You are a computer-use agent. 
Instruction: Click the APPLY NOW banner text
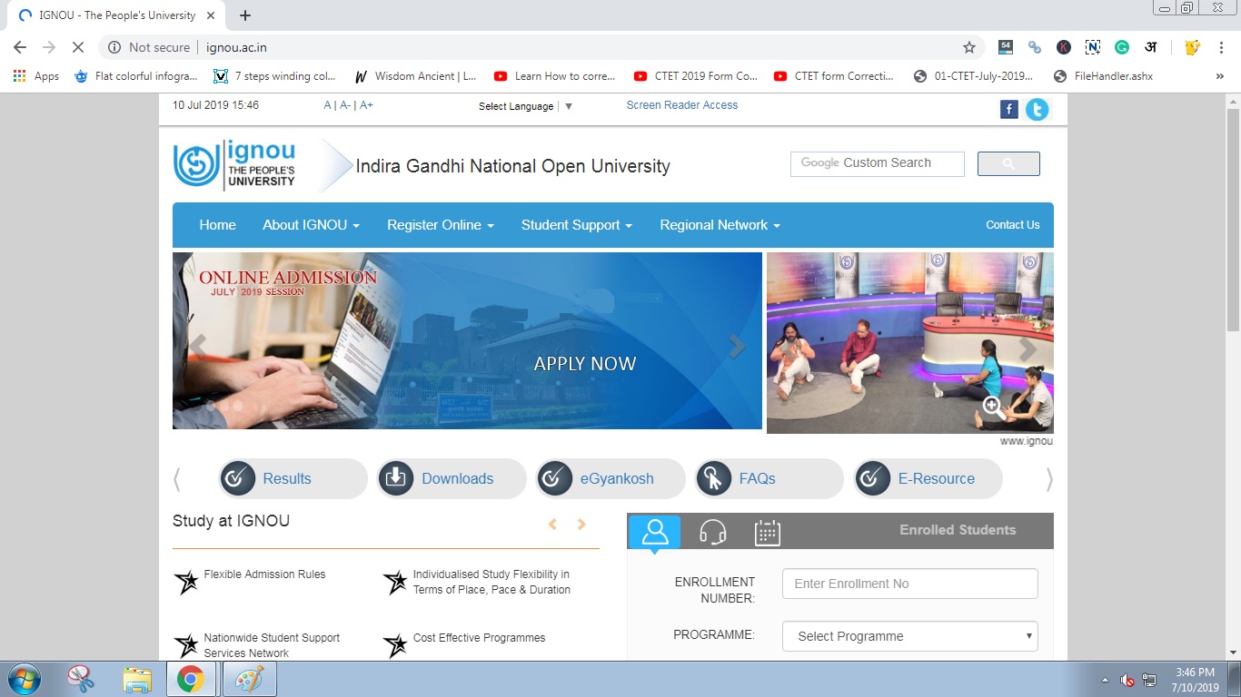coord(585,364)
